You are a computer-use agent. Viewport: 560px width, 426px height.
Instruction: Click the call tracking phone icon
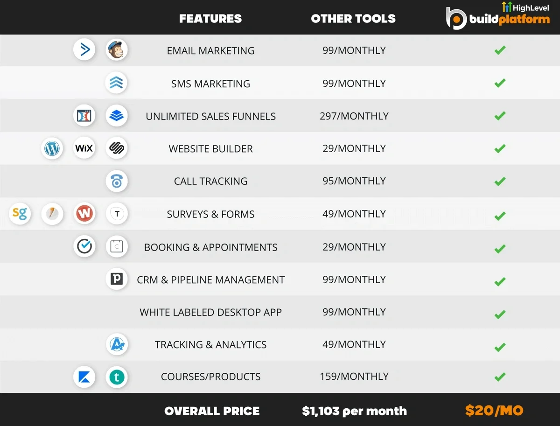tap(116, 181)
